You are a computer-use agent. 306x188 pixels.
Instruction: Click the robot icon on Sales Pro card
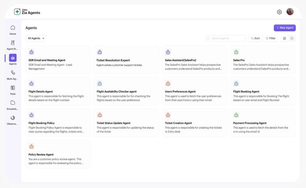(236, 52)
